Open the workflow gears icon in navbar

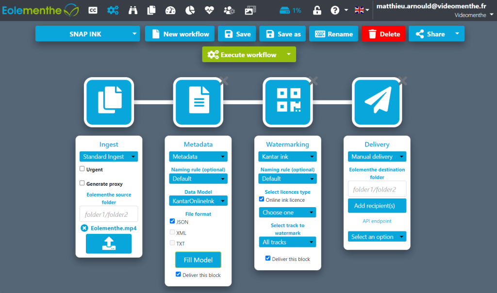113,11
